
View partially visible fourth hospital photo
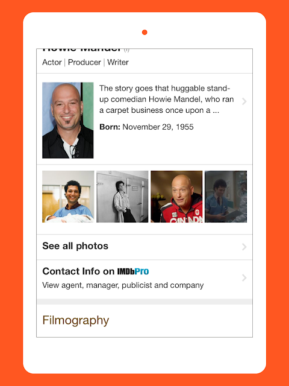coord(226,197)
